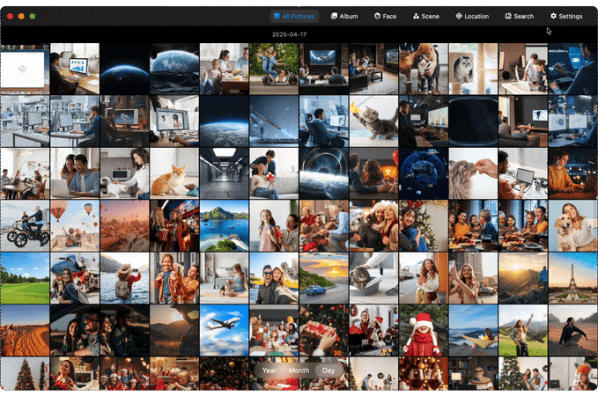Switch to the Album tab

click(x=343, y=16)
